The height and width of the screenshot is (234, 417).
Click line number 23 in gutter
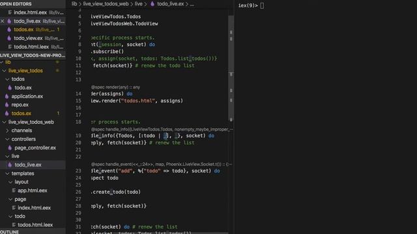click(x=78, y=171)
